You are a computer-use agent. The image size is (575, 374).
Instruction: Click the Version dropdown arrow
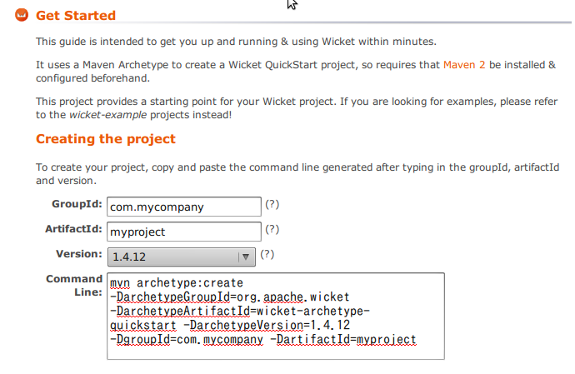coord(246,257)
